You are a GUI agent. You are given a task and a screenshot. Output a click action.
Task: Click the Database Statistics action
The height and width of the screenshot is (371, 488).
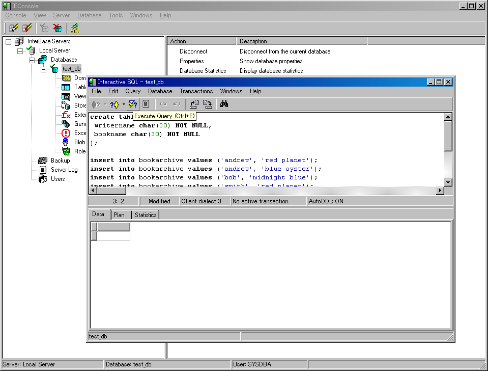[x=203, y=71]
